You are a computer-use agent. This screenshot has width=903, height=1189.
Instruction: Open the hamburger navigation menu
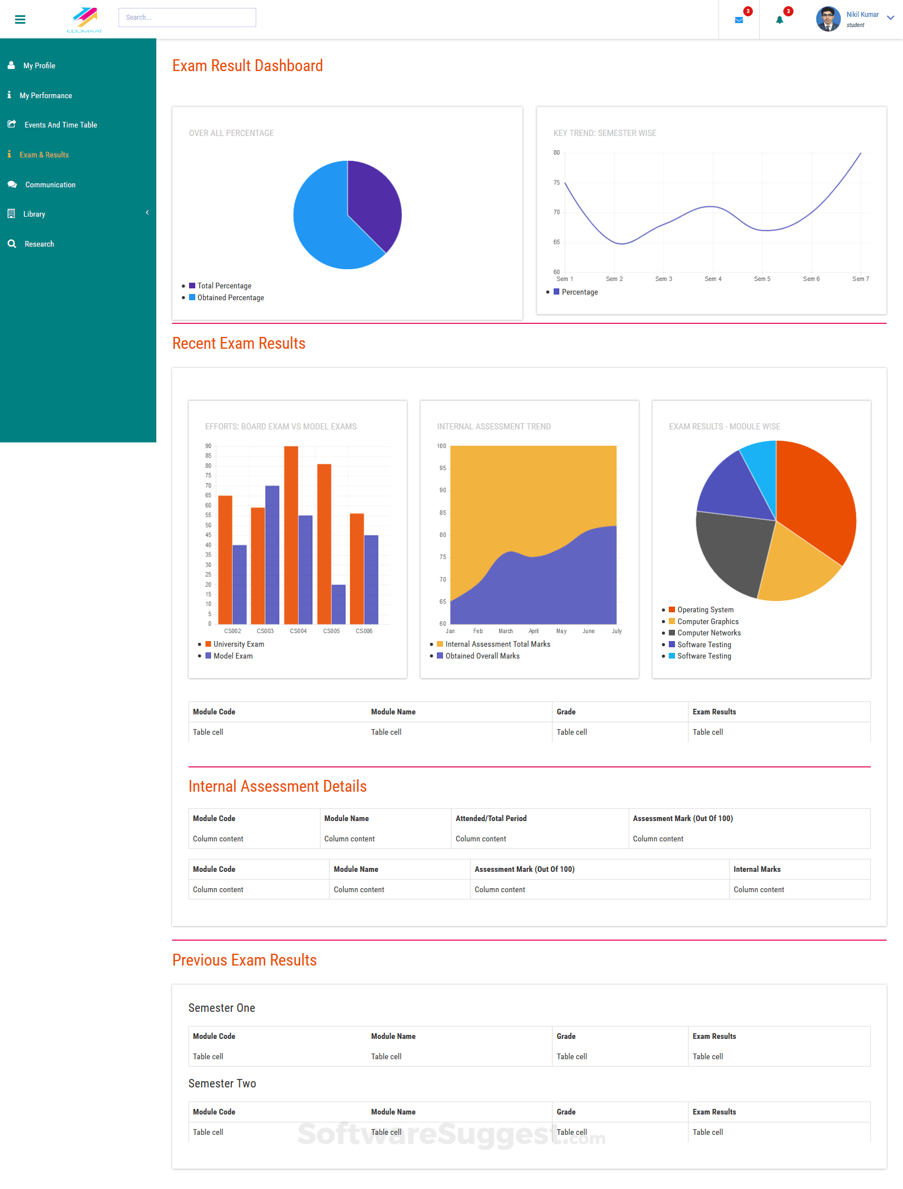[20, 19]
